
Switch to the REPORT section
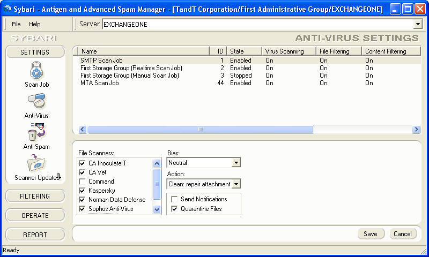point(35,235)
